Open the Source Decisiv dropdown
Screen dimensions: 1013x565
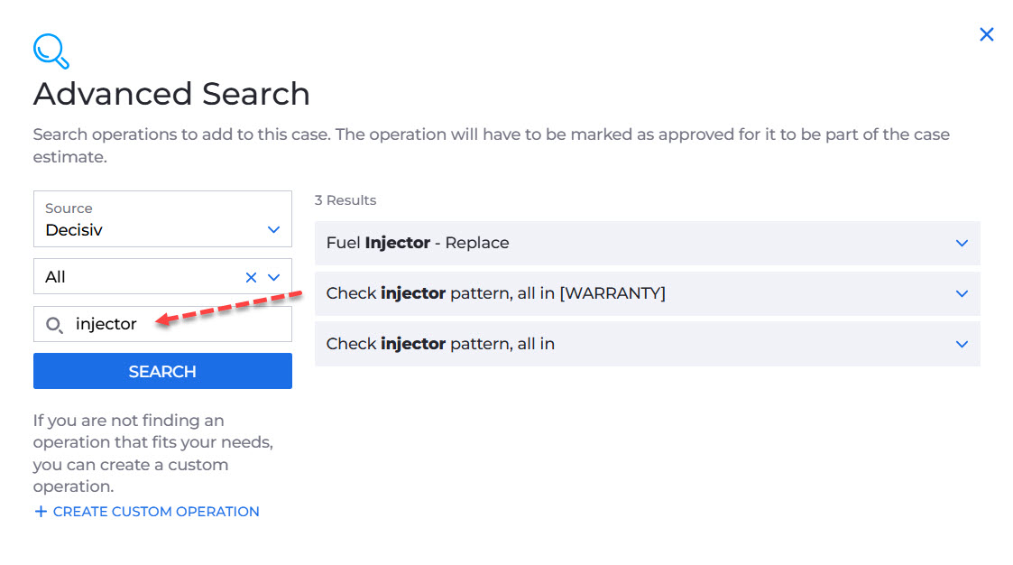[x=162, y=218]
